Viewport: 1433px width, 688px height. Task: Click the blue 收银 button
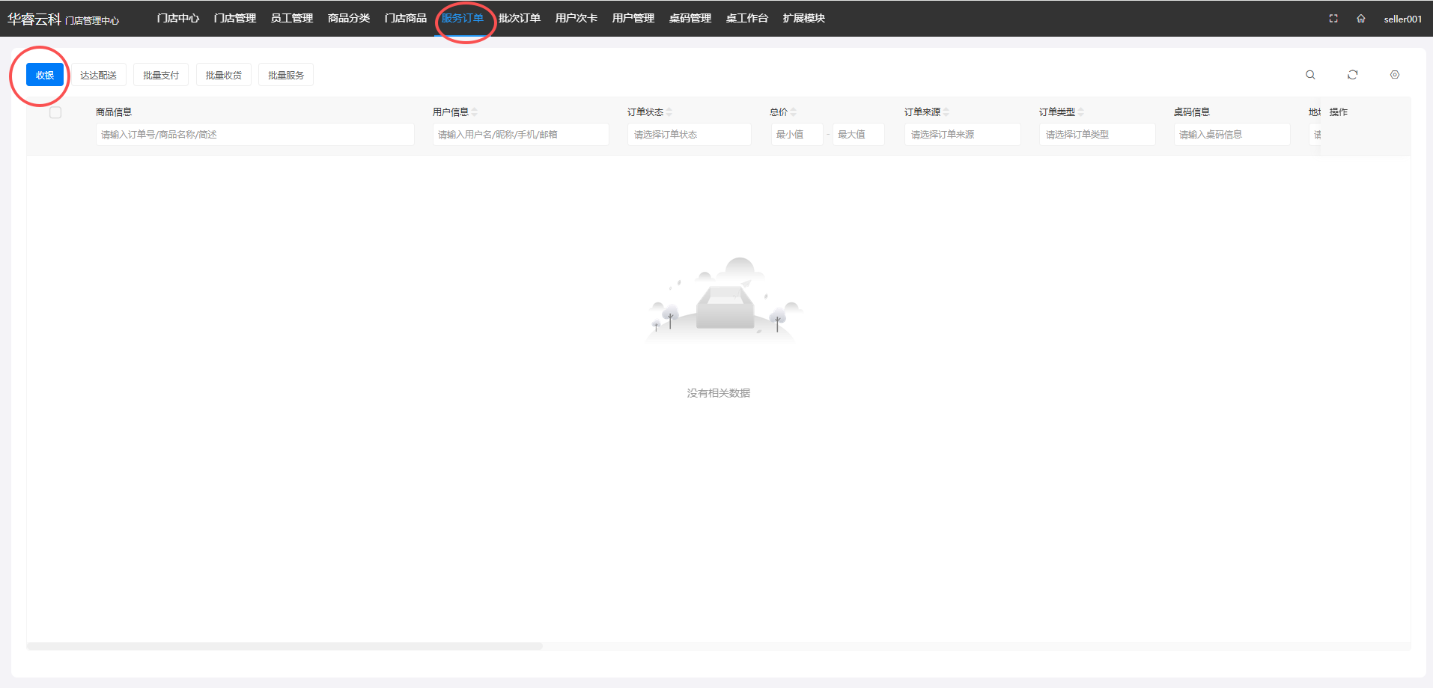45,75
